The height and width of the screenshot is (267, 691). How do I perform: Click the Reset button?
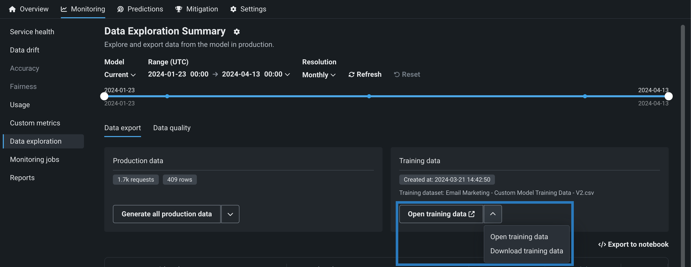[407, 74]
